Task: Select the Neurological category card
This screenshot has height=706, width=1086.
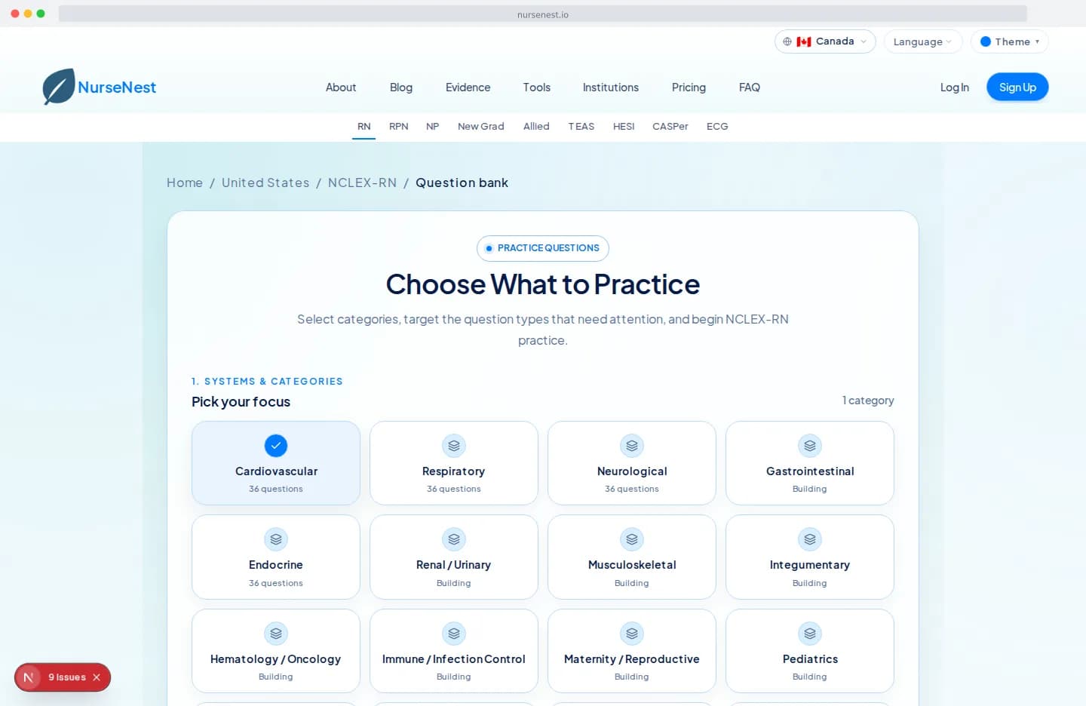Action: click(632, 463)
